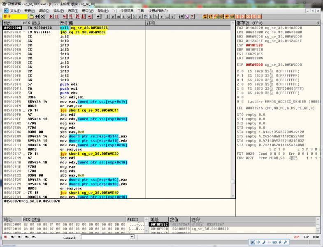Click the red question mark Help icon
Image resolution: width=323 pixels, height=247 pixels.
pos(192,16)
